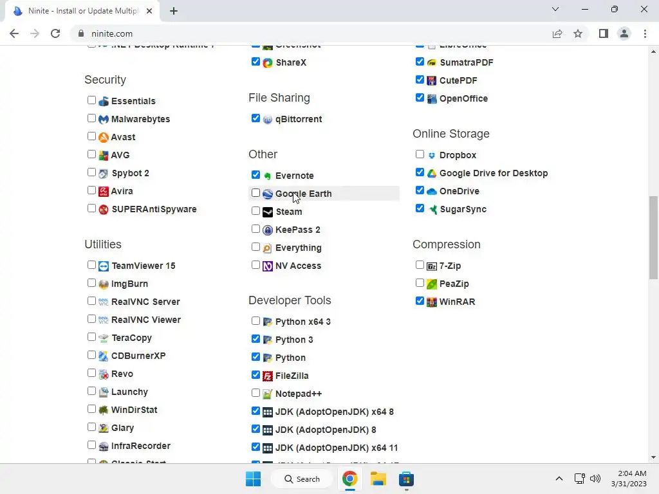Click the Steam icon
The image size is (659, 494).
(x=268, y=212)
